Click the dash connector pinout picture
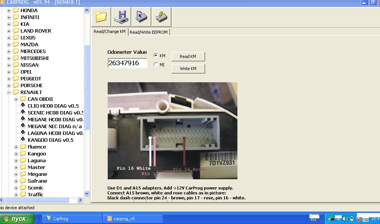The image size is (380, 224). click(173, 131)
